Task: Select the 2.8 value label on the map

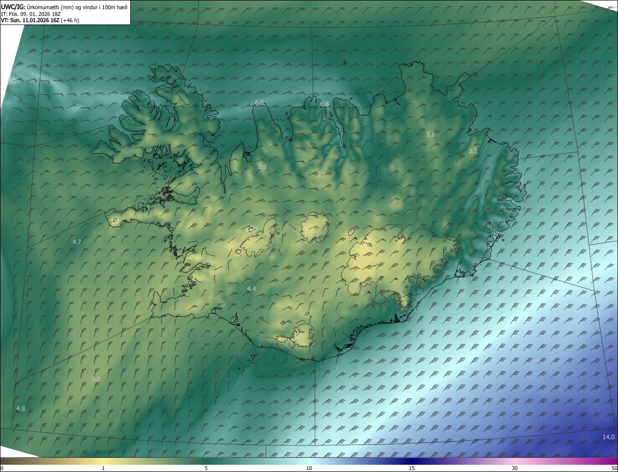Action: click(262, 167)
